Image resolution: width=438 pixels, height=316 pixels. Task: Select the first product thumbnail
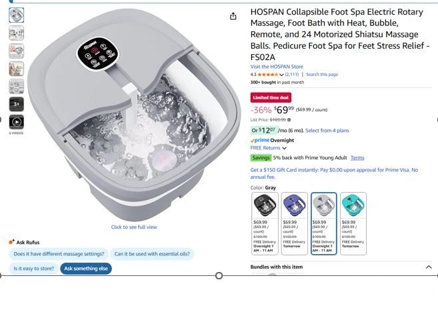[x=17, y=15]
